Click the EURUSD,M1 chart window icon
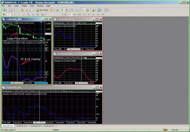Screen dimensions: 190x132 3,87
